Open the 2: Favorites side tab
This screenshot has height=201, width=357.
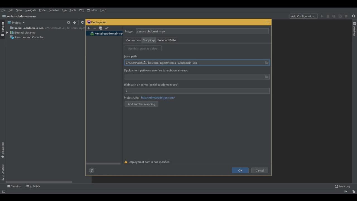[x=3, y=150]
